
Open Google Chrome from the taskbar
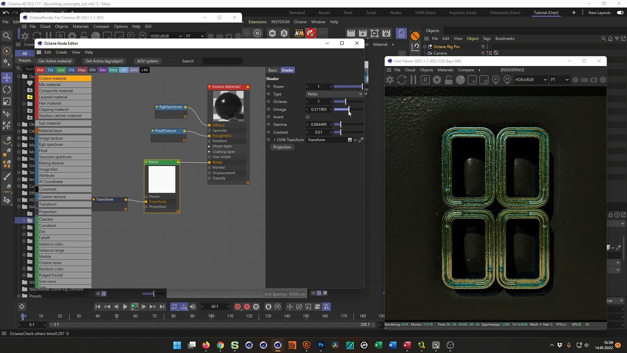[220, 345]
